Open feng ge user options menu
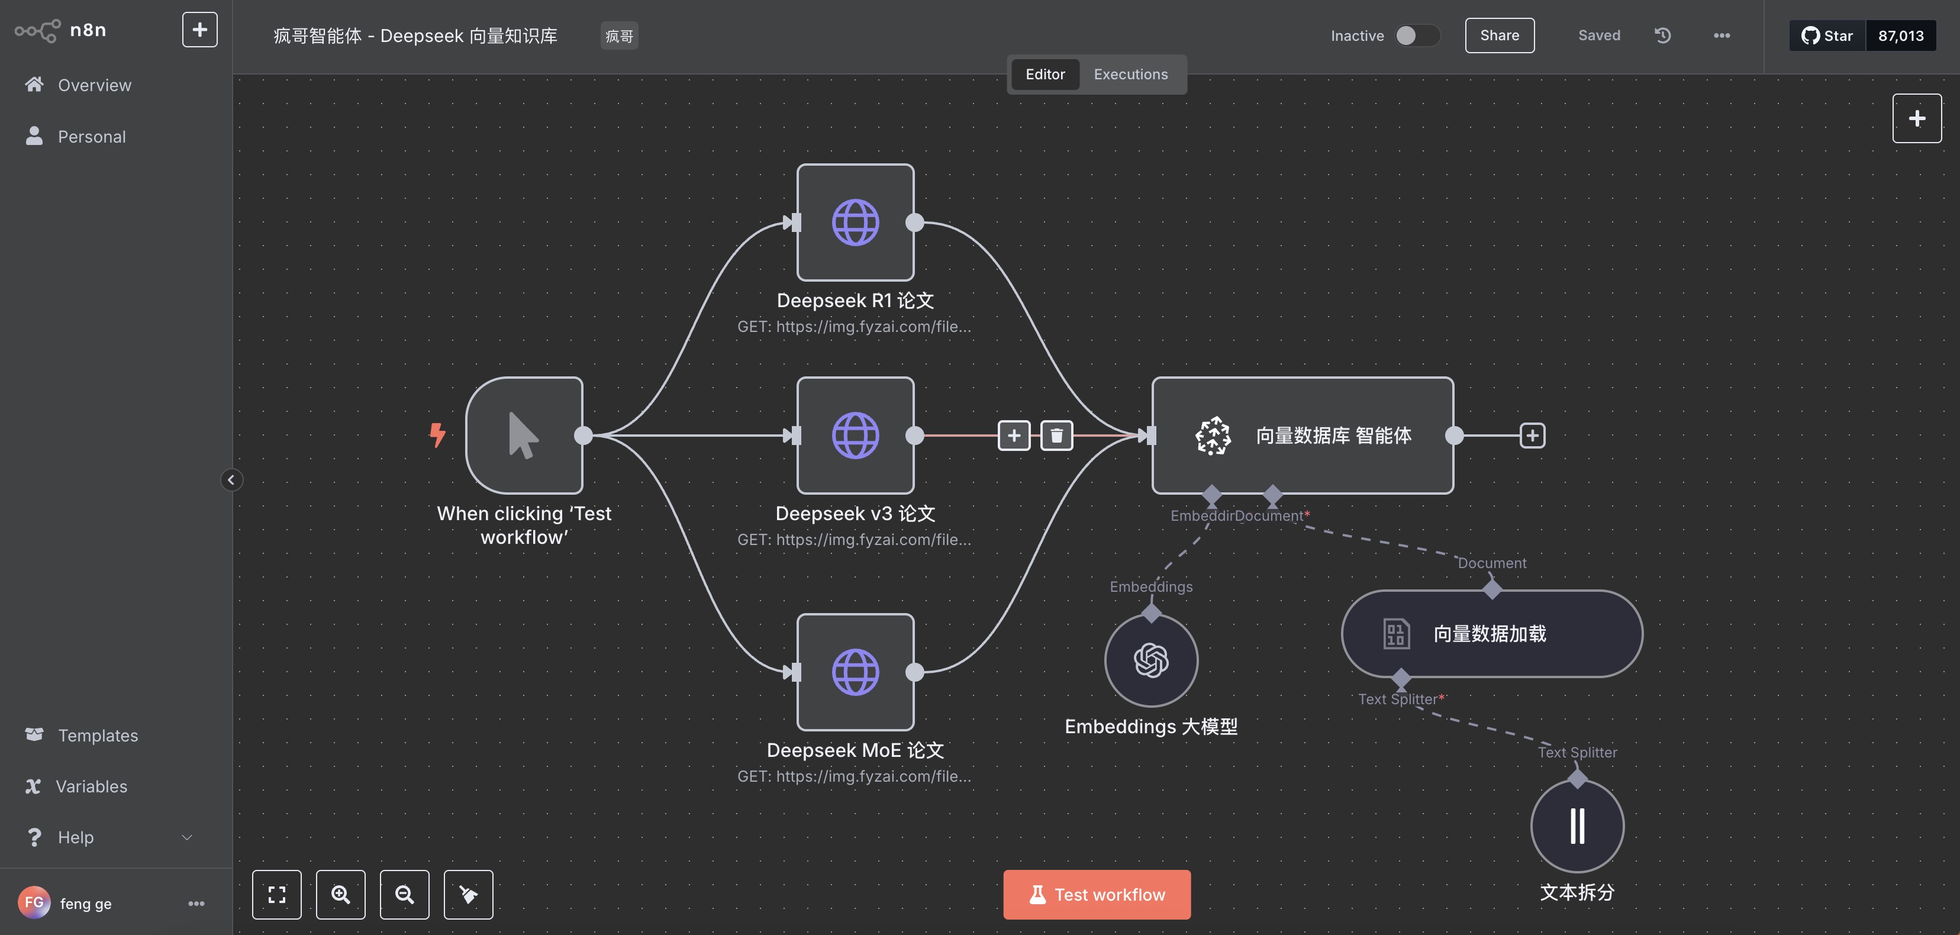The image size is (1960, 935). point(196,904)
